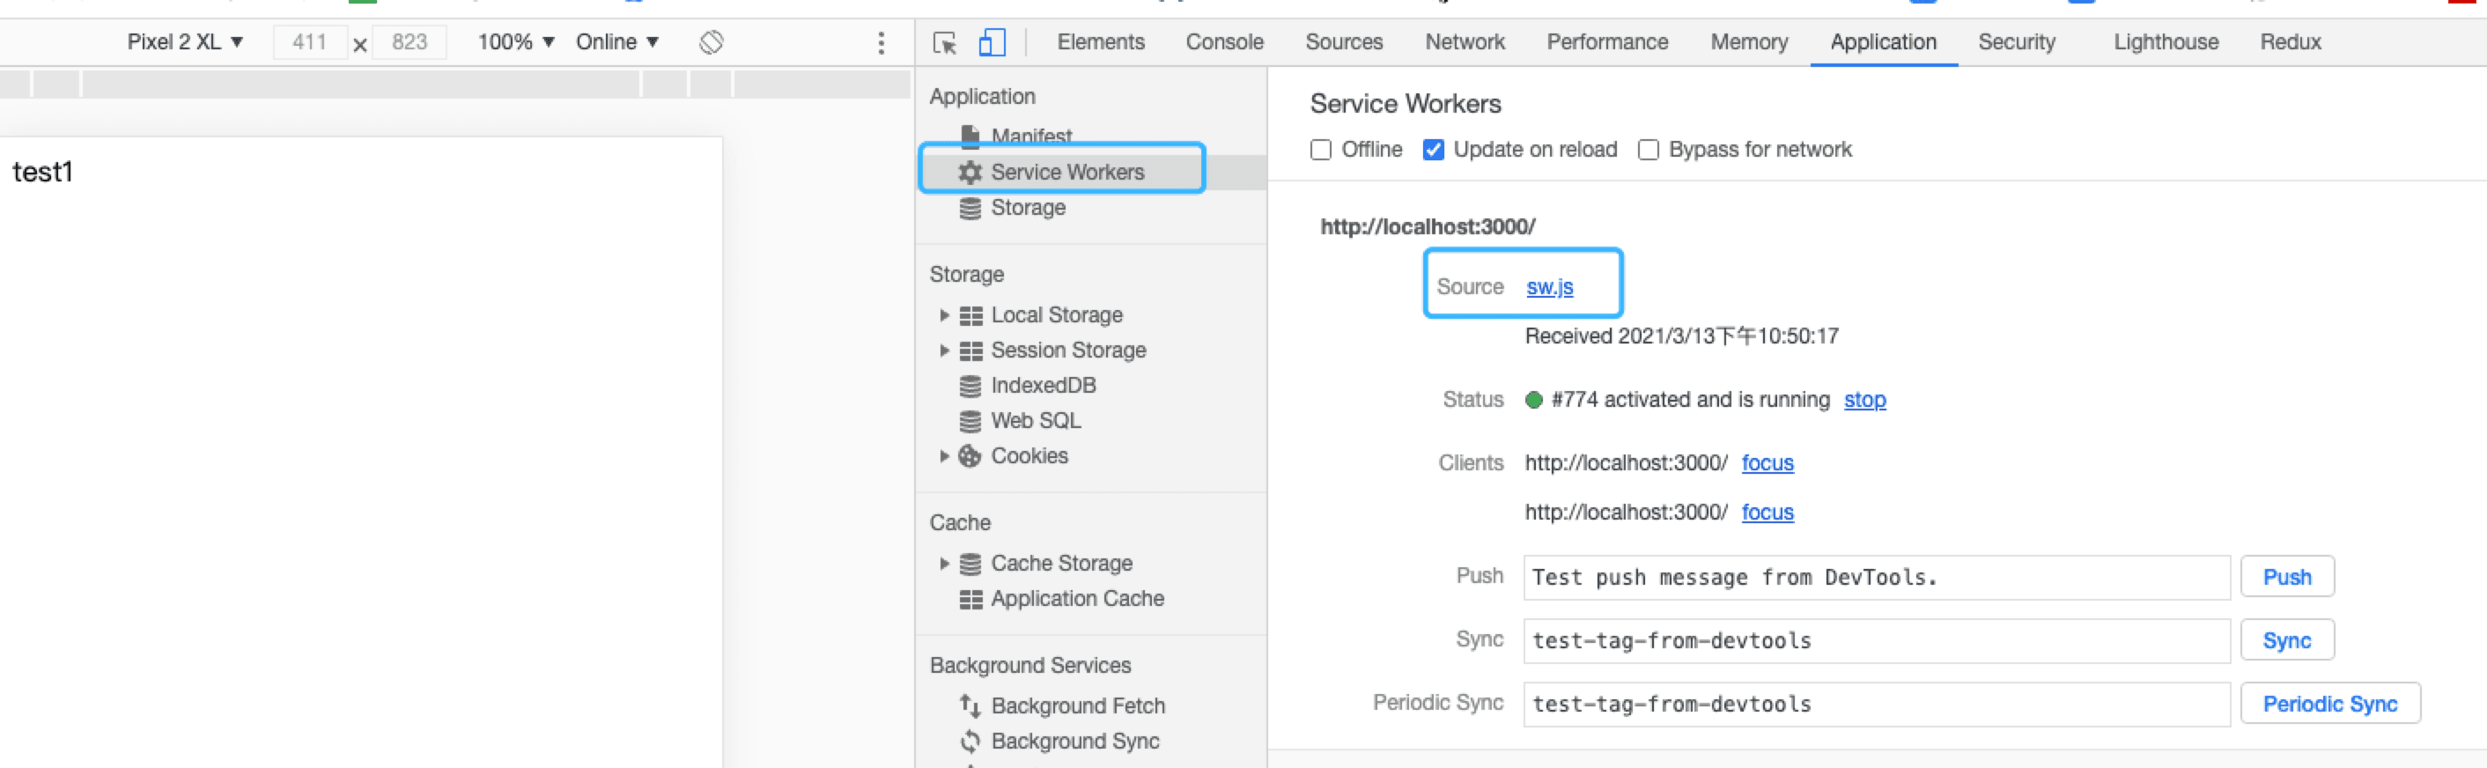This screenshot has height=768, width=2487.
Task: Open the device toolbar three-dot menu
Action: point(881,42)
